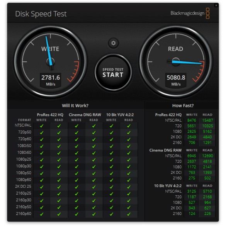Click the READ gauge needle hub

[x=176, y=62]
